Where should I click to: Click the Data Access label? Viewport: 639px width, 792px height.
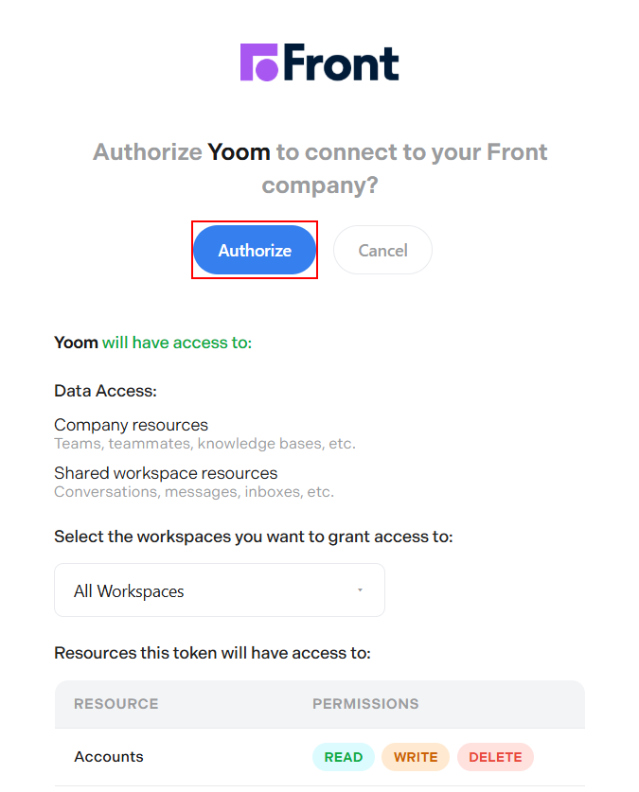105,391
